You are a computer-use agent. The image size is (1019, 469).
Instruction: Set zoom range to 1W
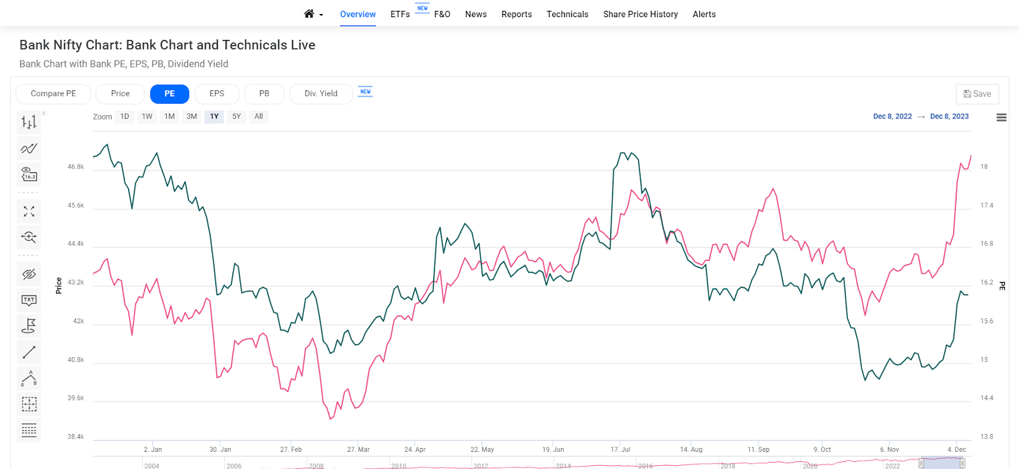tap(147, 116)
